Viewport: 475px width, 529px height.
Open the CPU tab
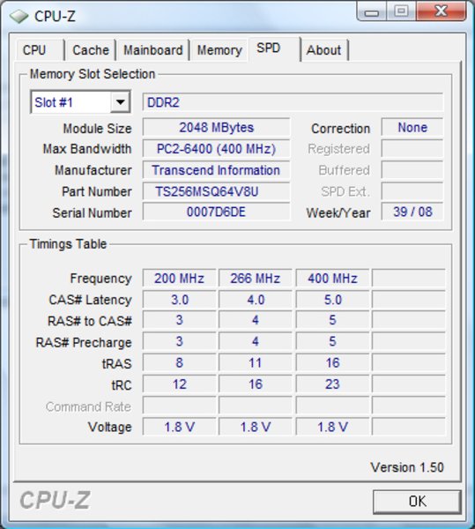click(x=40, y=50)
